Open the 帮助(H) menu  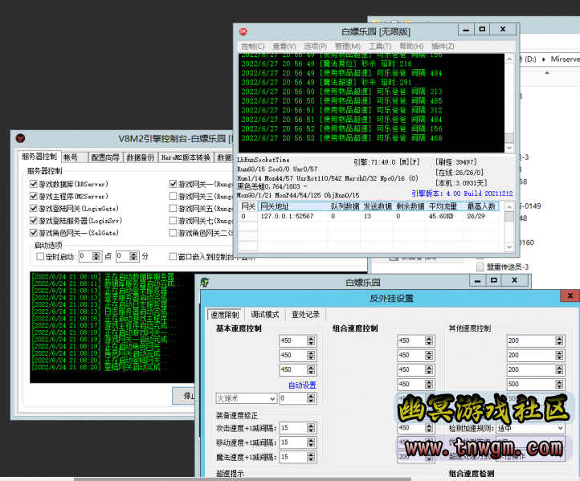pos(411,47)
